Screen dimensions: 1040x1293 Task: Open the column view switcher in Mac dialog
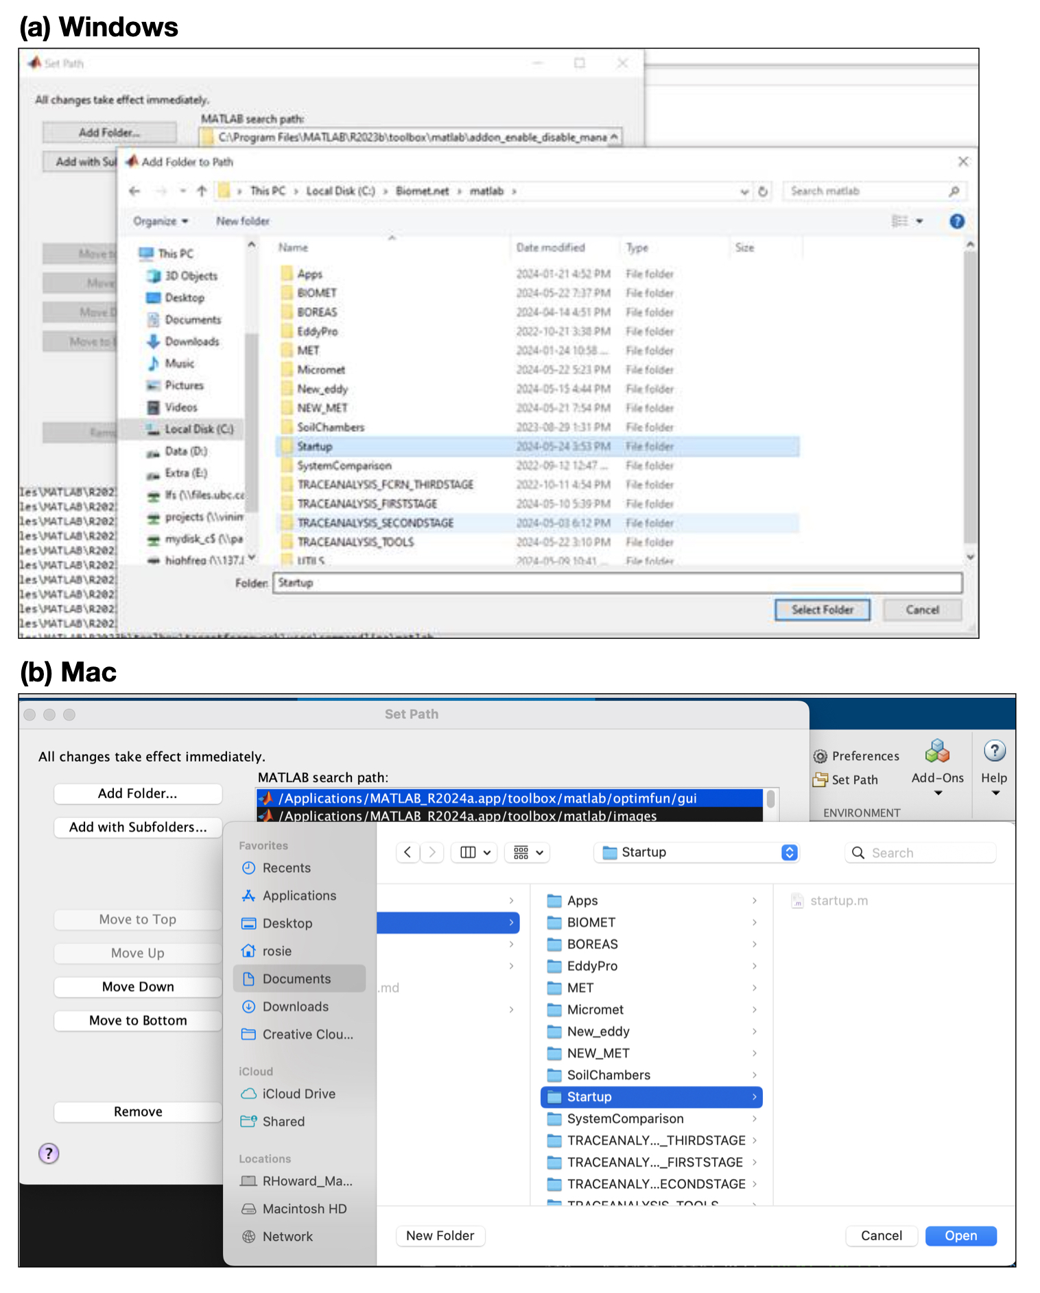point(475,852)
